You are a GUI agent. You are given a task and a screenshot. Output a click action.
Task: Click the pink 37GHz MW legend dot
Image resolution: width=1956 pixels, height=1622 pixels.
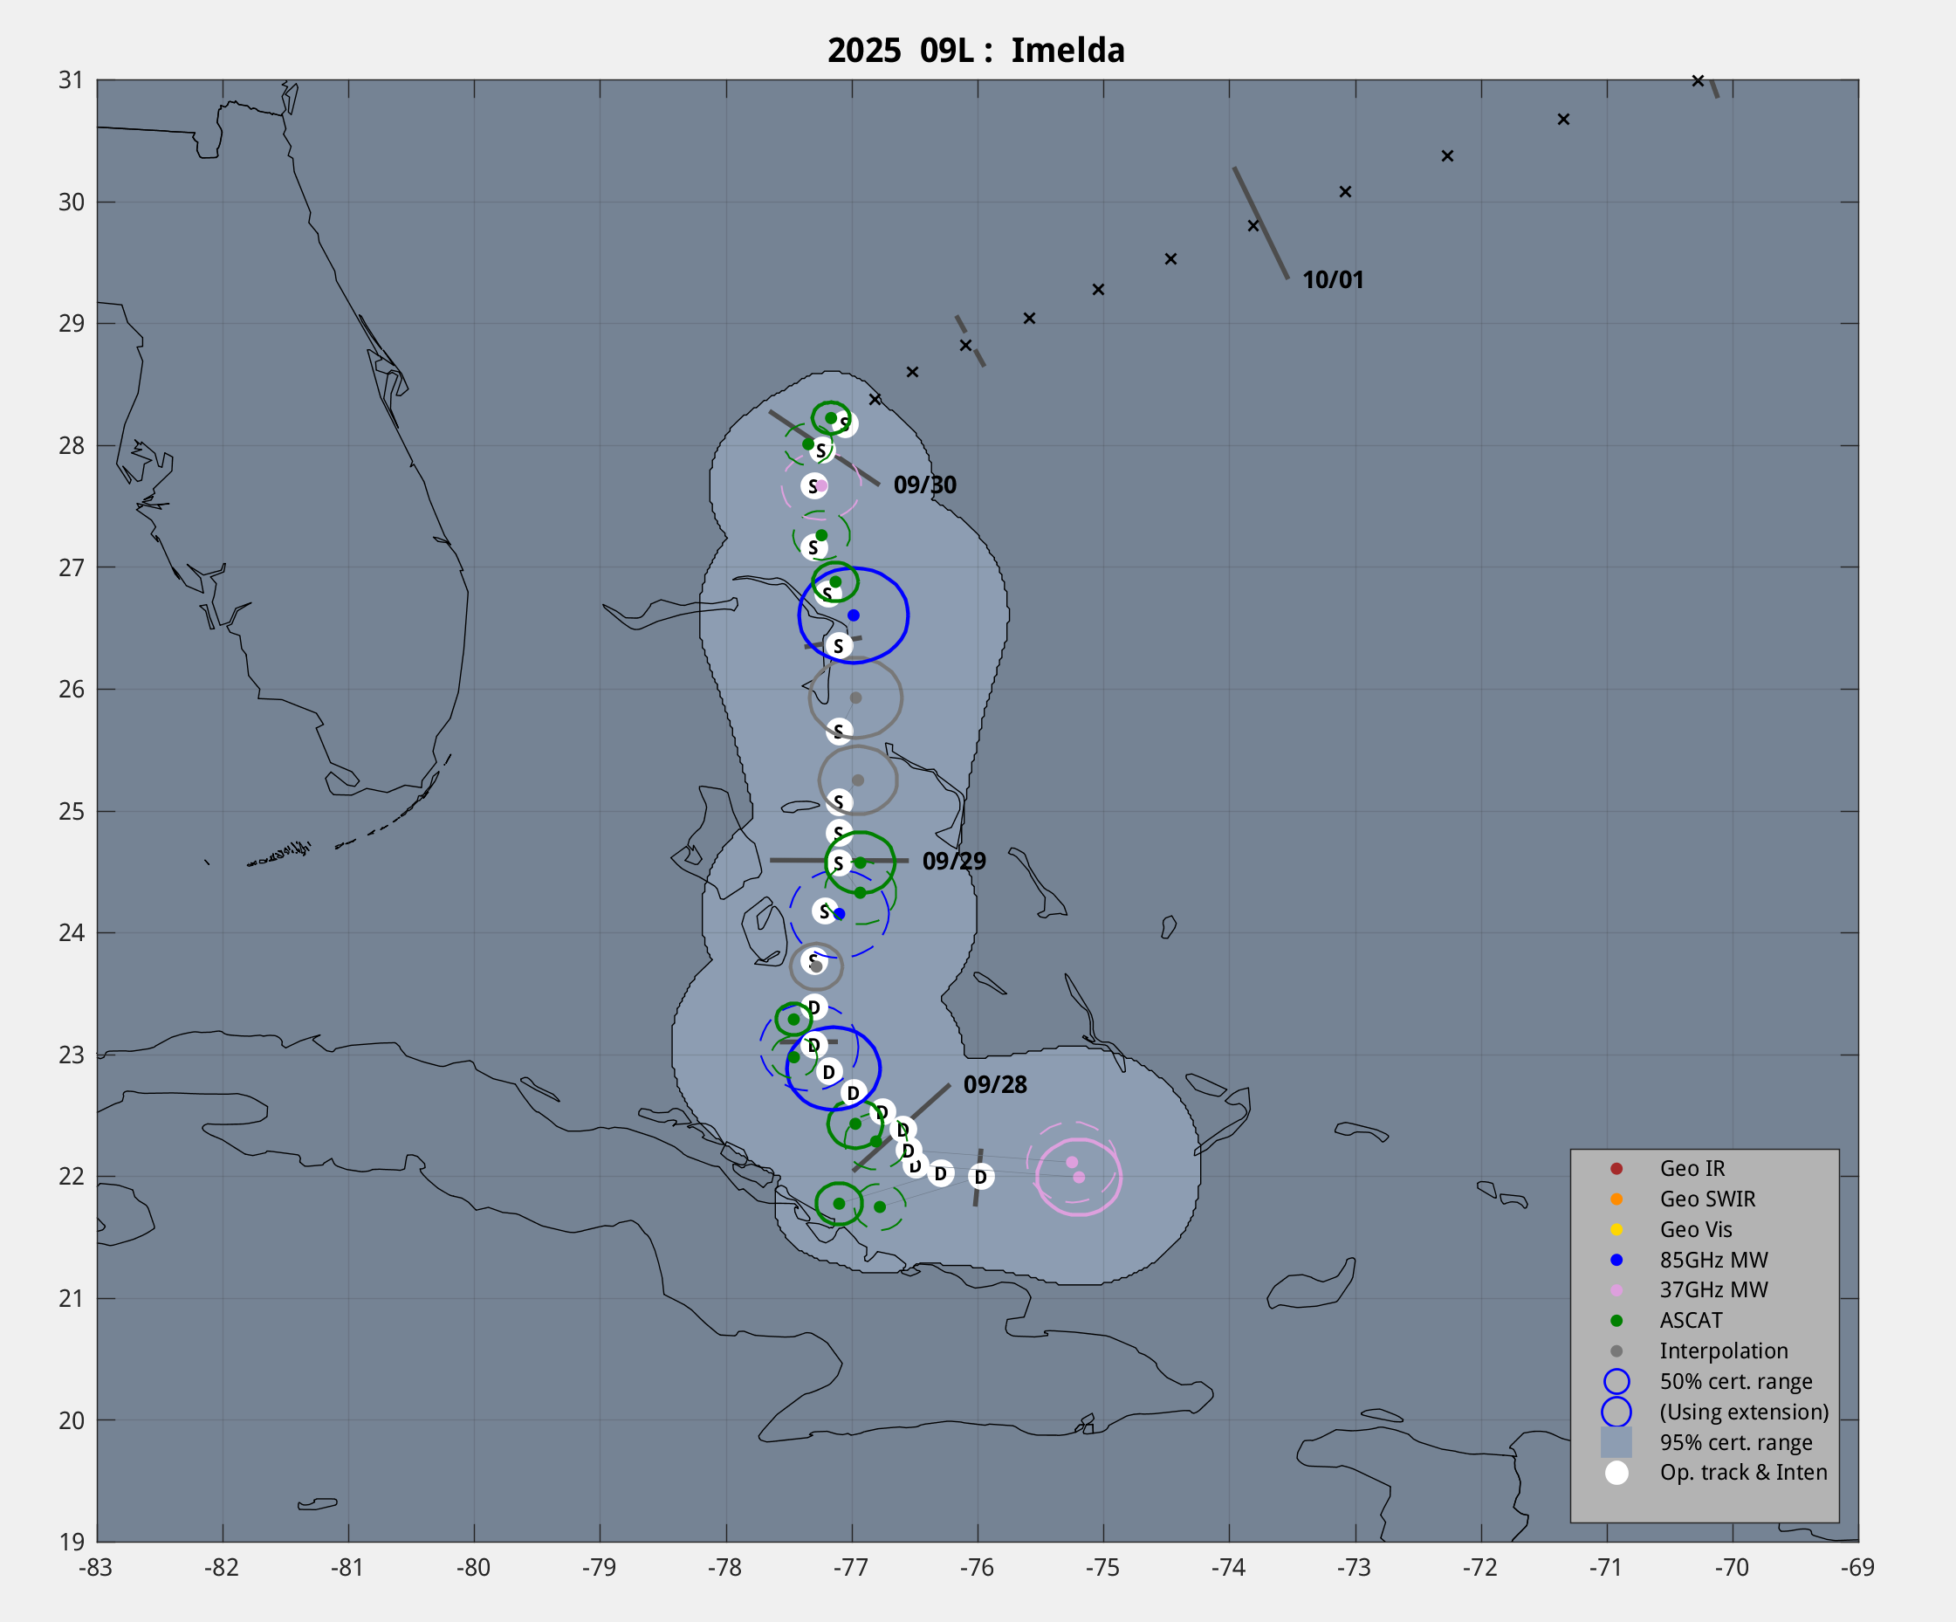tap(1616, 1290)
